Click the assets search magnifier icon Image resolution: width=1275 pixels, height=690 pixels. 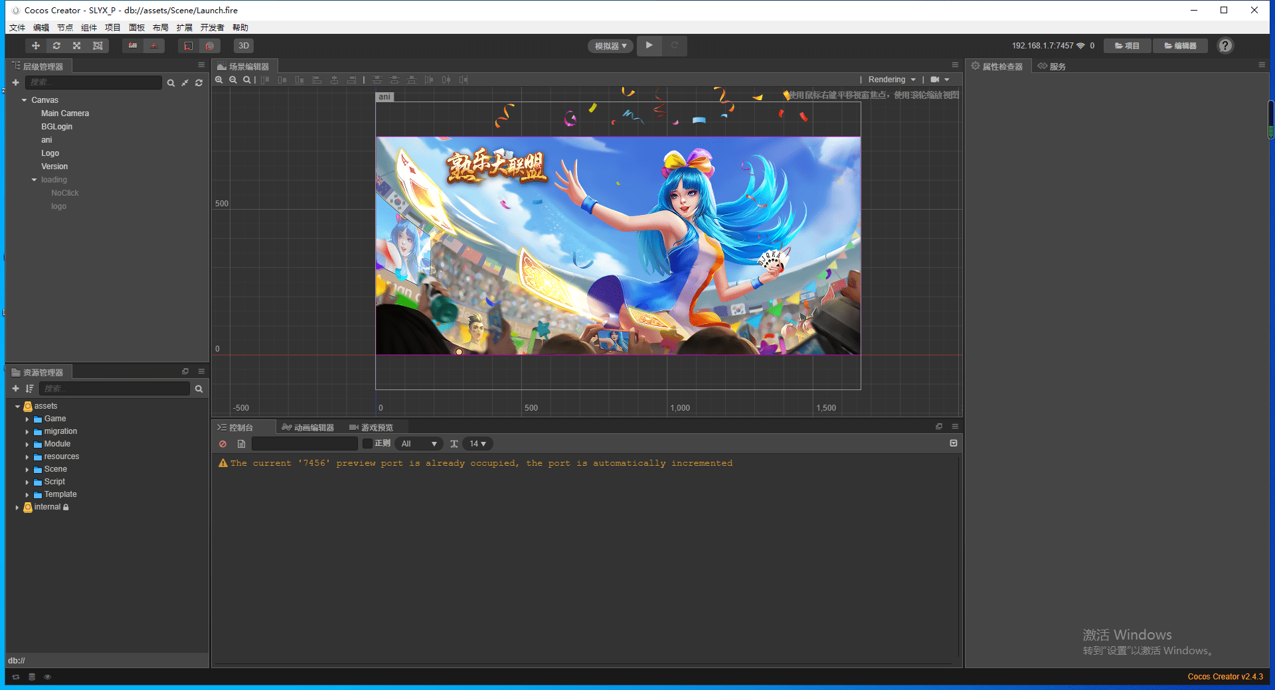tap(199, 389)
